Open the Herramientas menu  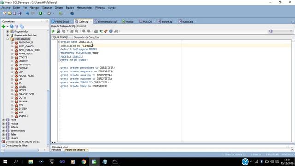click(x=84, y=8)
